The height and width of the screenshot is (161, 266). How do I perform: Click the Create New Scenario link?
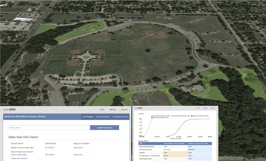coord(20,158)
